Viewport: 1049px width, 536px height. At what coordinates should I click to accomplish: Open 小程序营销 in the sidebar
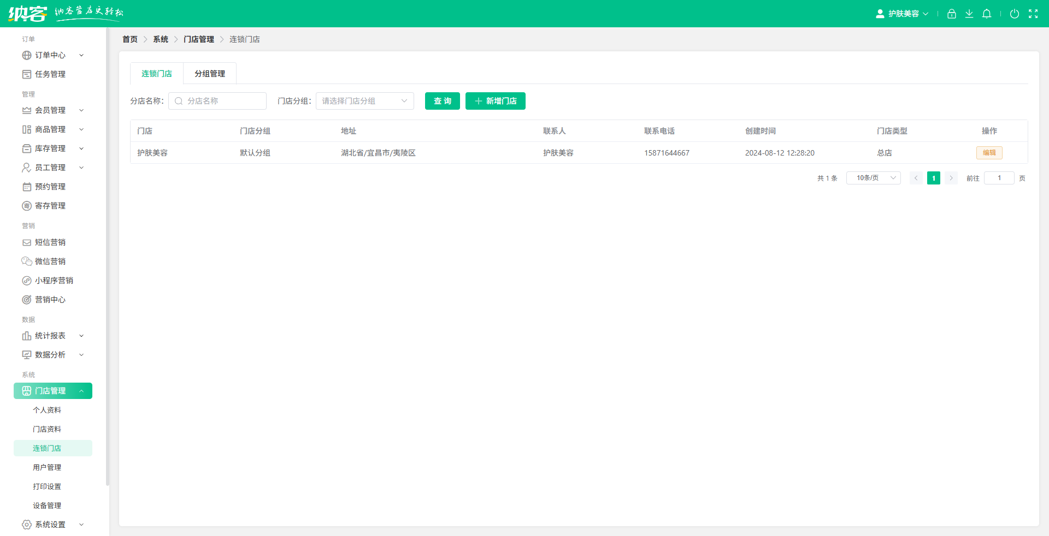(x=53, y=280)
